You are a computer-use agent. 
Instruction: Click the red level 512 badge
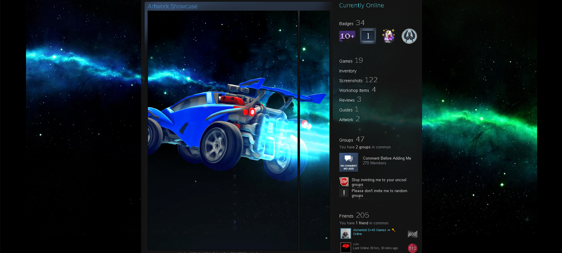pyautogui.click(x=413, y=248)
